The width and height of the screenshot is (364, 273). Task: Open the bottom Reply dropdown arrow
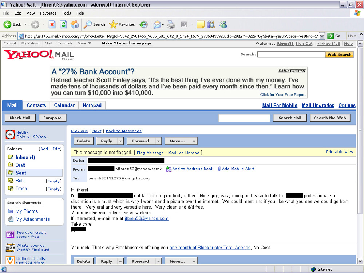[120, 261]
